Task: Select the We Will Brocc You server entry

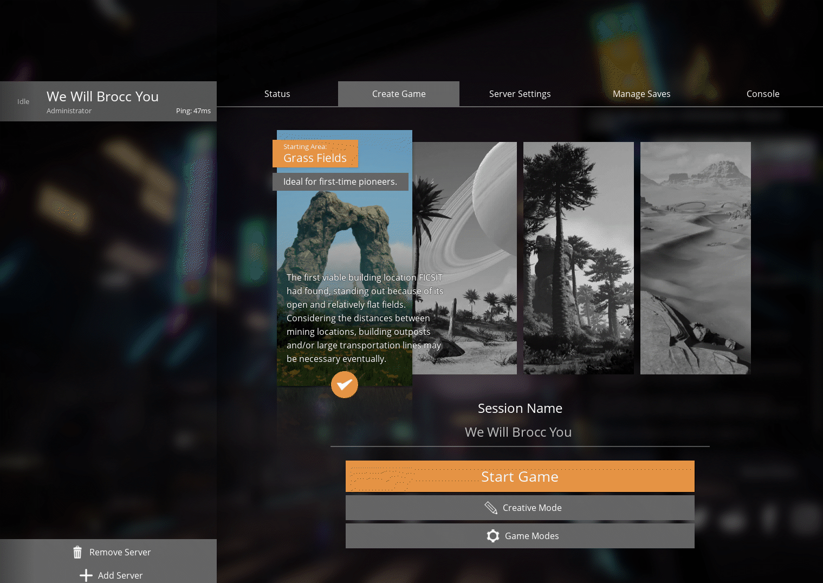Action: pos(108,101)
